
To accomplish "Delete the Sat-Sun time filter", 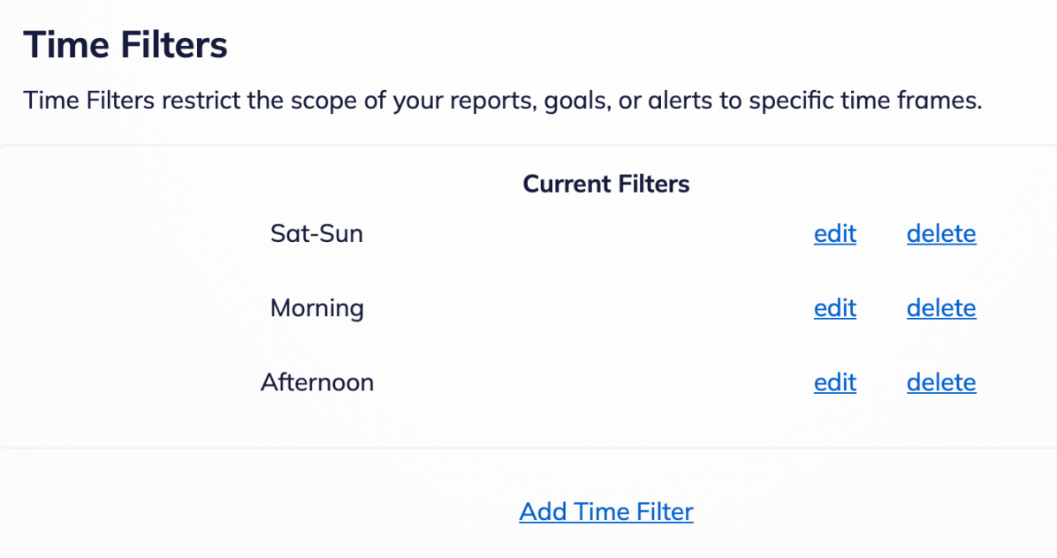I will coord(941,234).
